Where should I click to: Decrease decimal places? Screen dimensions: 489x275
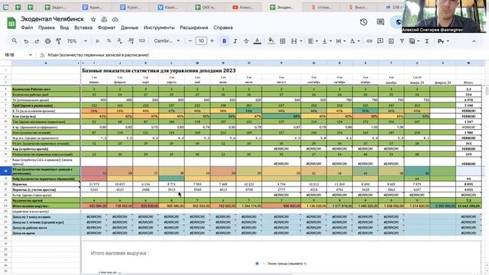pos(120,40)
